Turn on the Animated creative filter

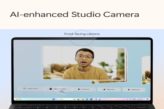[x=84, y=89]
